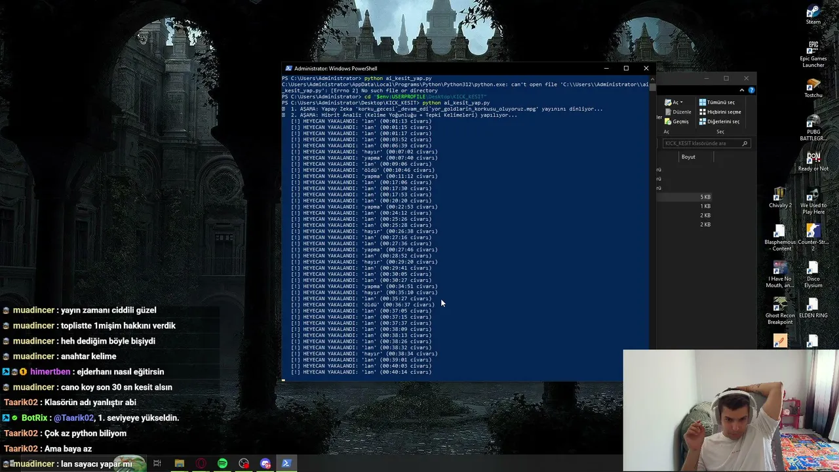Open Task View on the taskbar
The image size is (839, 472).
click(x=157, y=463)
